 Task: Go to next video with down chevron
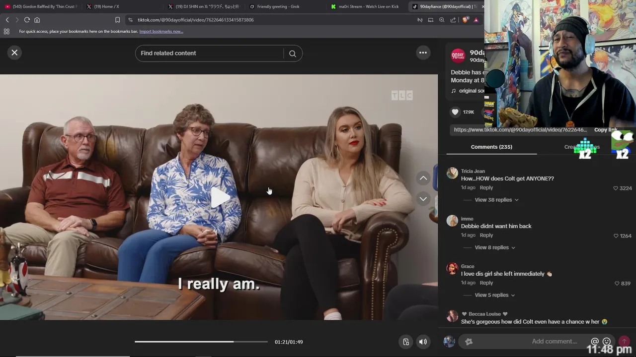(423, 199)
